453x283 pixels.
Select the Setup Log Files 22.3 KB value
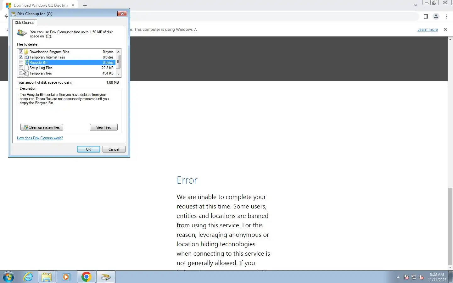pos(107,68)
